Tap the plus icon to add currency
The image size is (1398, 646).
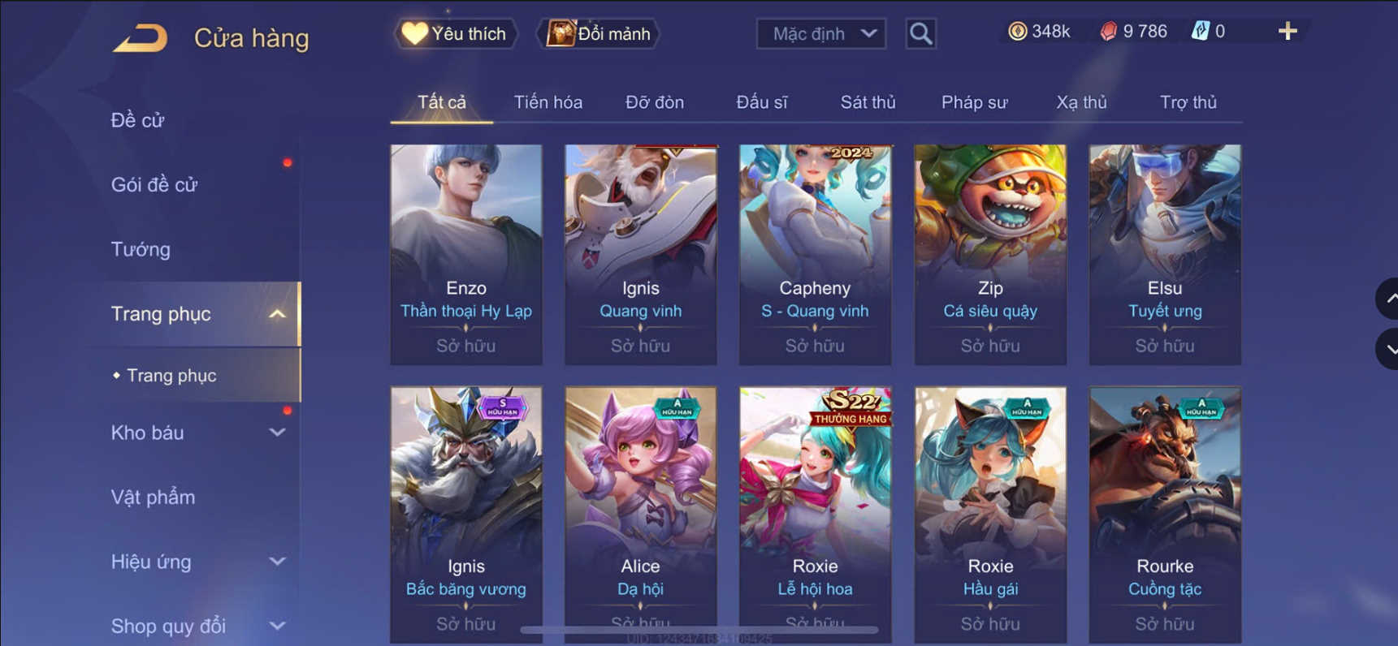[x=1288, y=32]
